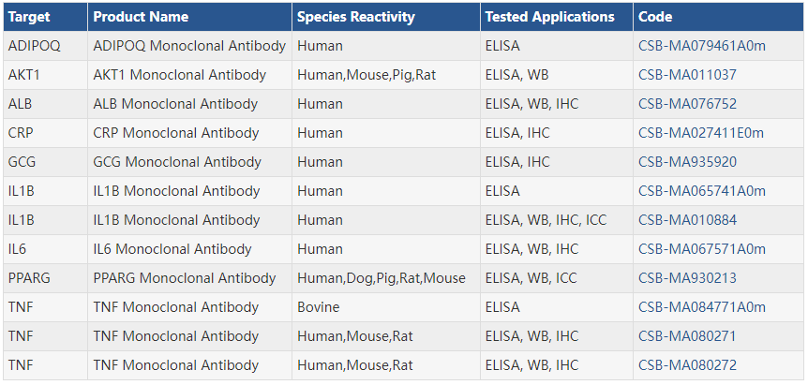
Task: Click the Tested Applications column header
Action: click(x=550, y=17)
